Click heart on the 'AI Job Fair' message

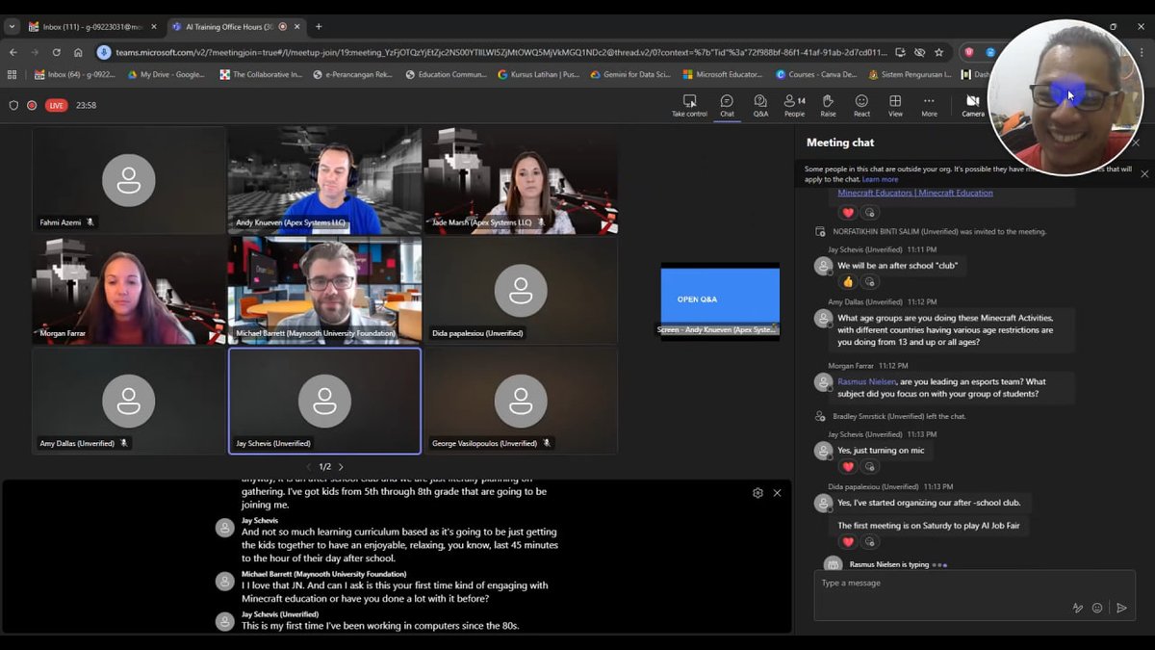[848, 542]
